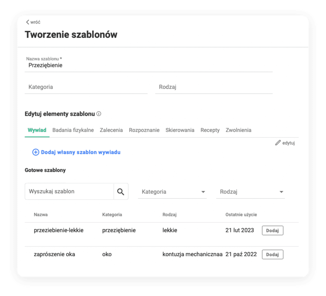
Task: Expand the Rodzaj filter dropdown
Action: 250,192
